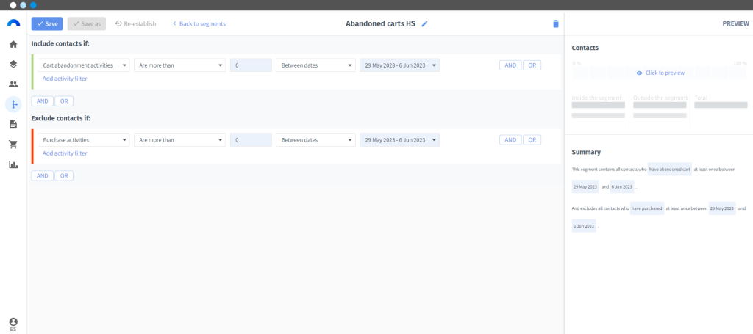Edit segment name with pencil icon
The width and height of the screenshot is (753, 334).
(424, 24)
